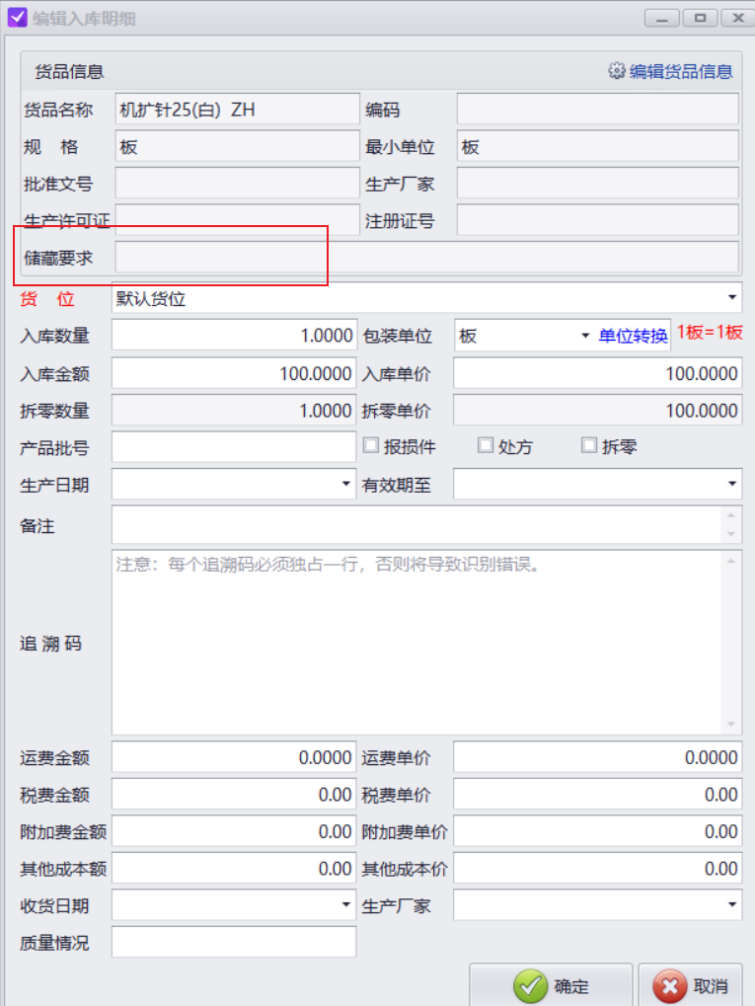Click the red 货位 label
This screenshot has width=755, height=1006.
(46, 298)
